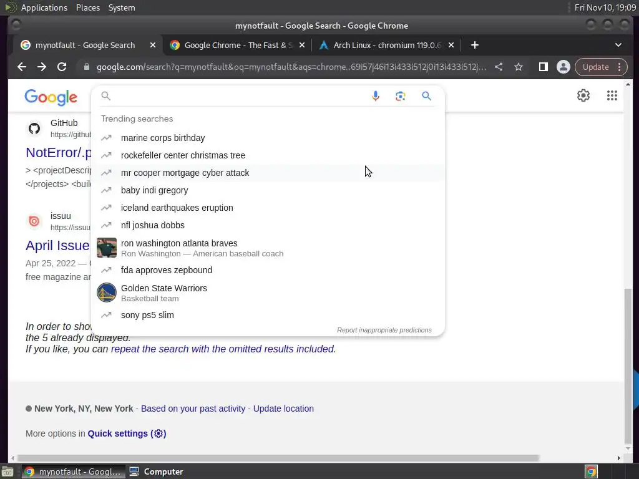Open the Chrome profile avatar
Screen dimensions: 639x479
point(563,67)
